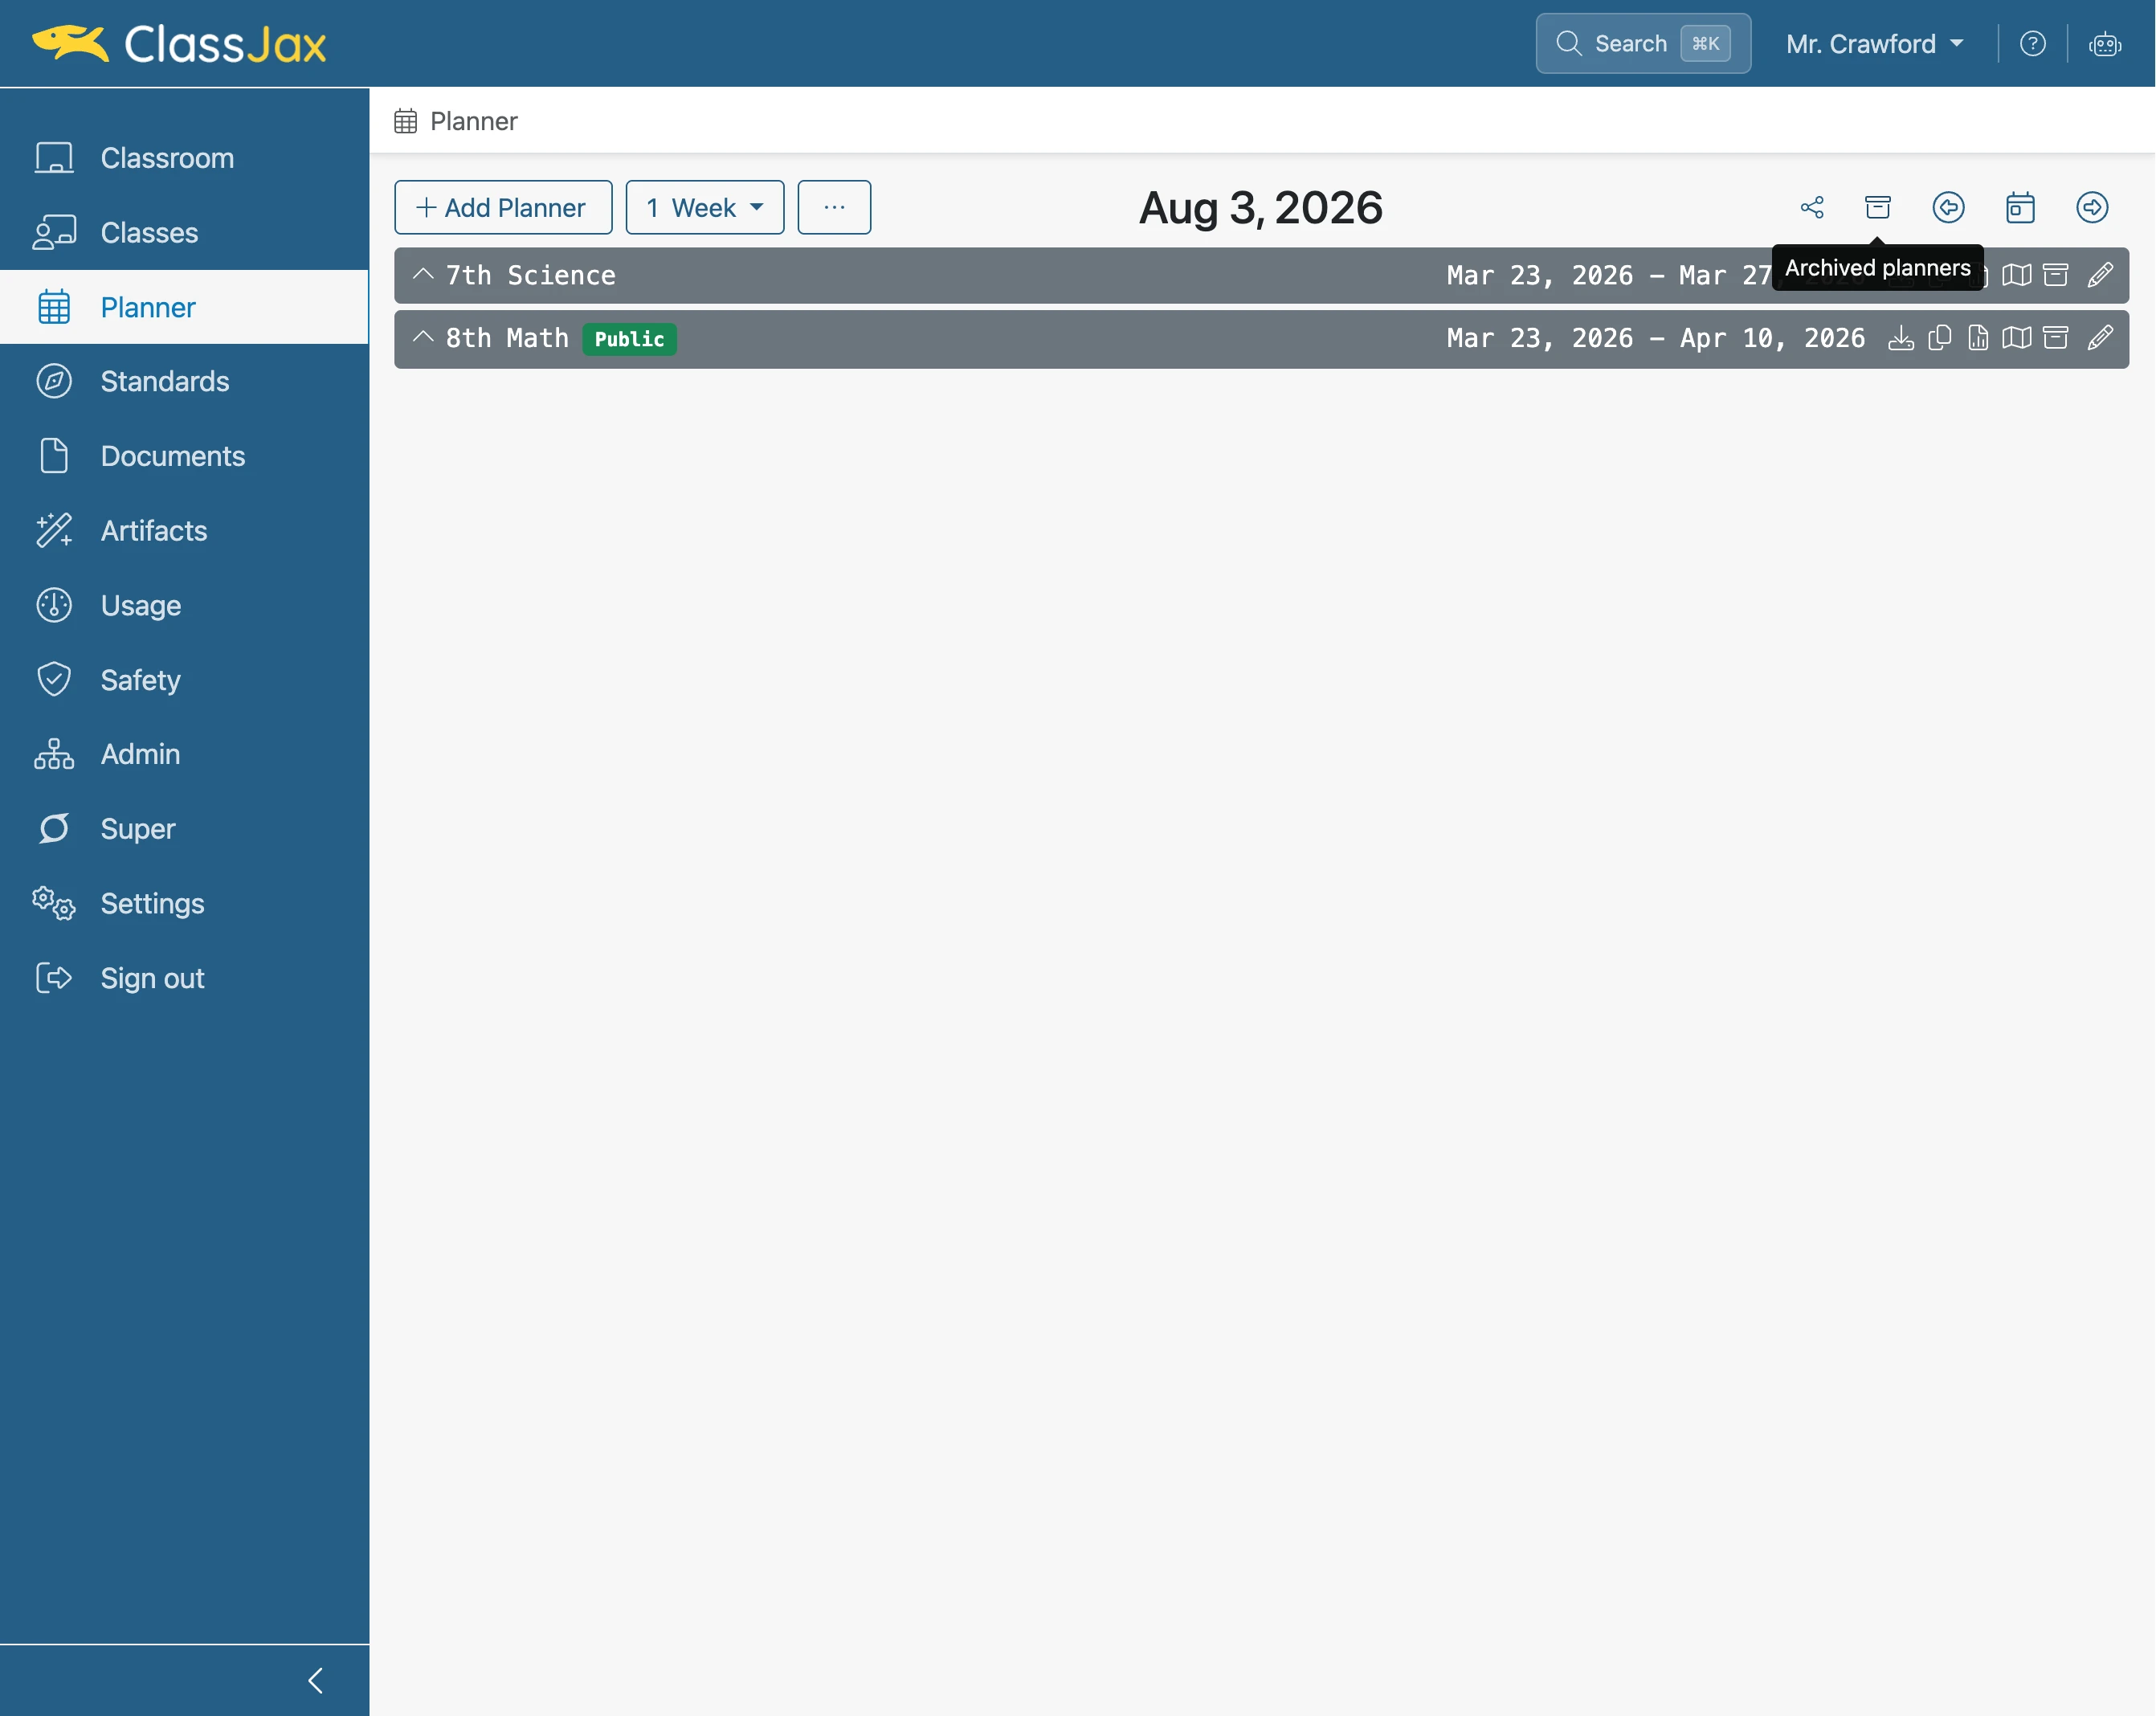Edit the 8th Math planner with pencil
2156x1716 pixels.
(x=2100, y=338)
